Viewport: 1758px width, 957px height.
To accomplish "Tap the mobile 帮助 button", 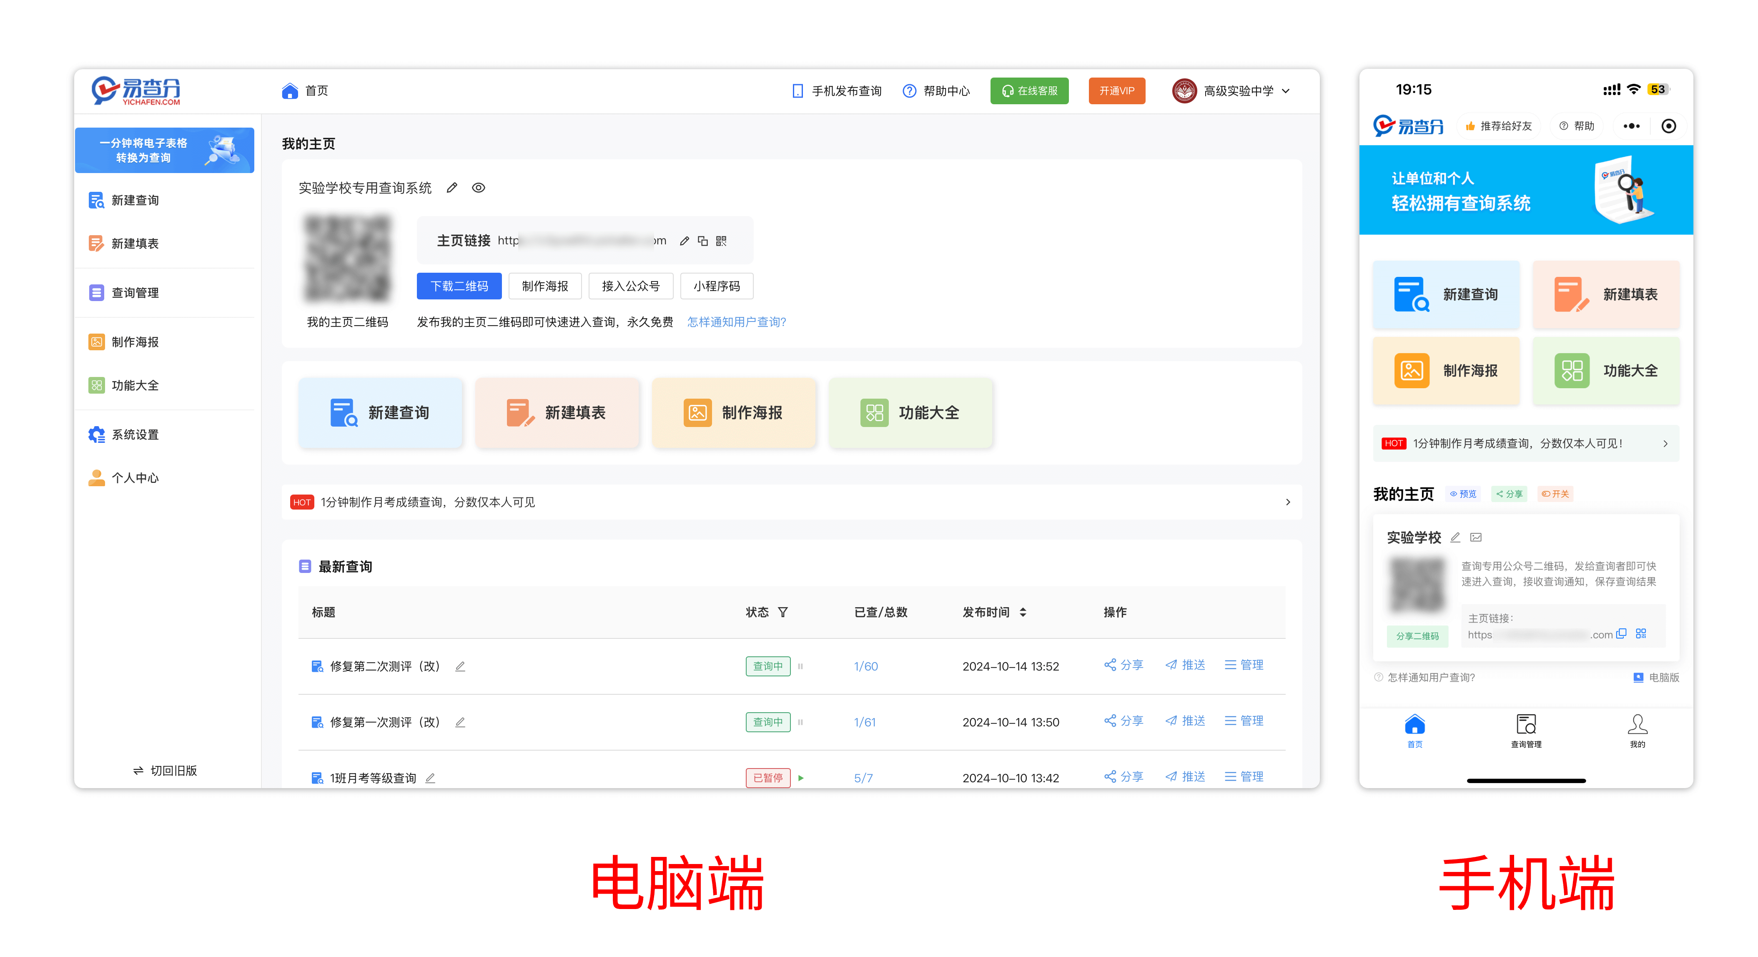I will point(1577,126).
